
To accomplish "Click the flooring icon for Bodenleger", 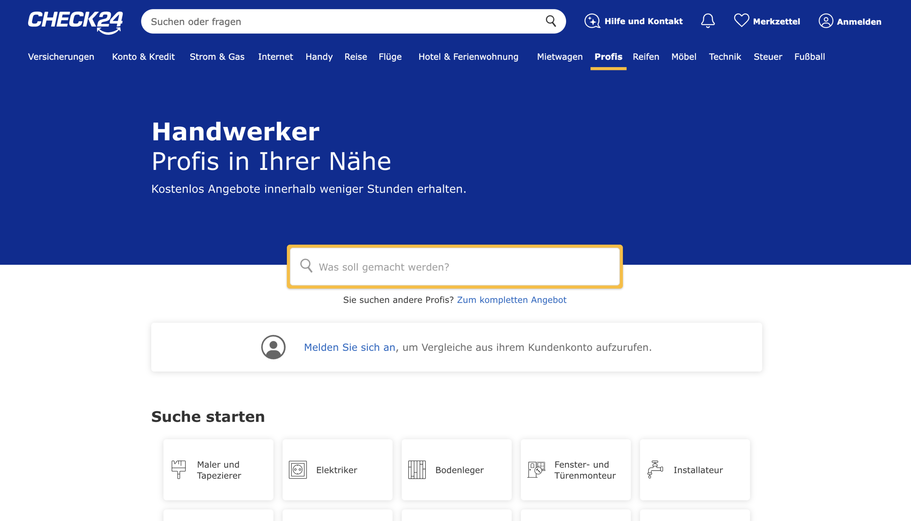I will point(416,469).
